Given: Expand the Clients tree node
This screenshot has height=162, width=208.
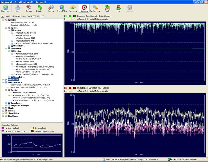Looking at the screenshot, I should click(3, 108).
